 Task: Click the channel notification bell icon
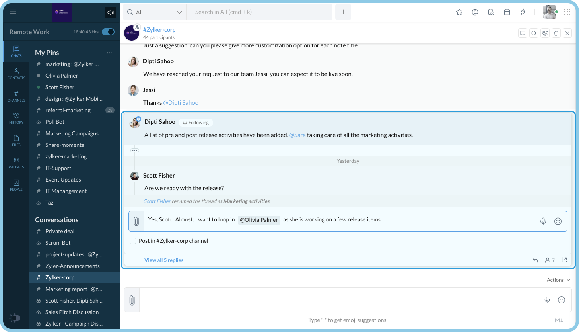coord(556,33)
